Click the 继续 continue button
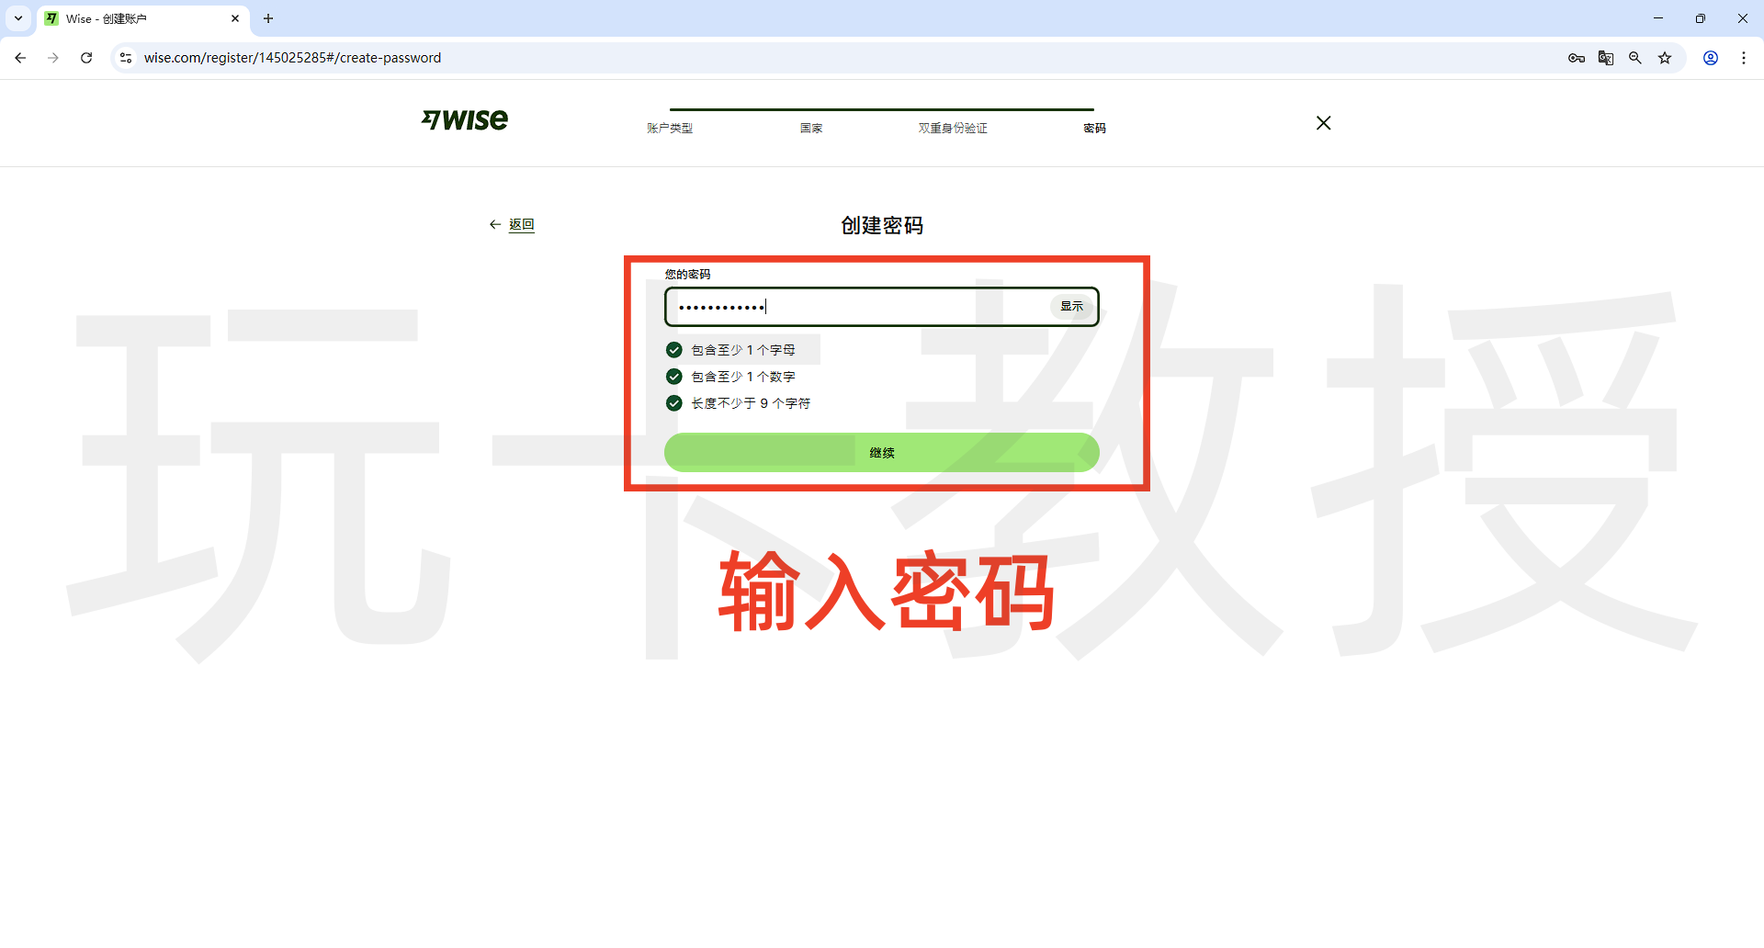Screen dimensions: 1764x948 point(881,453)
